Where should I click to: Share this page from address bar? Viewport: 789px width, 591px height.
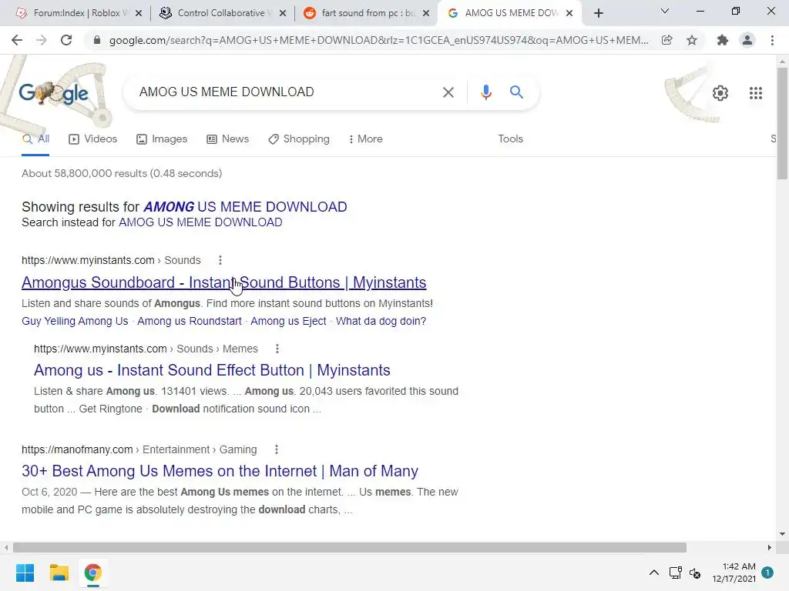click(666, 40)
